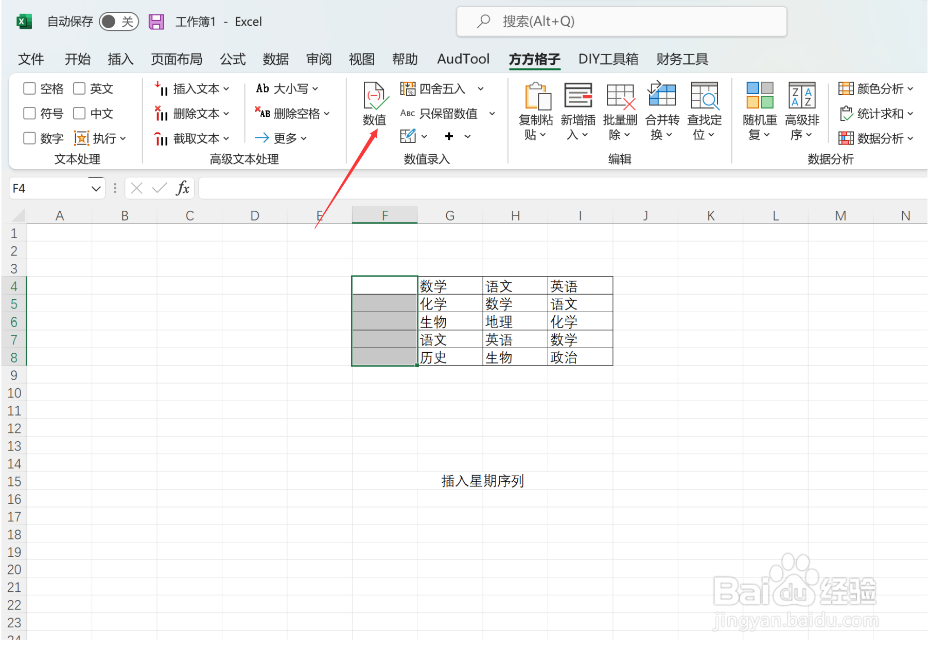The width and height of the screenshot is (929, 652).
Task: Click the 大小写 (letter case) icon
Action: (263, 88)
